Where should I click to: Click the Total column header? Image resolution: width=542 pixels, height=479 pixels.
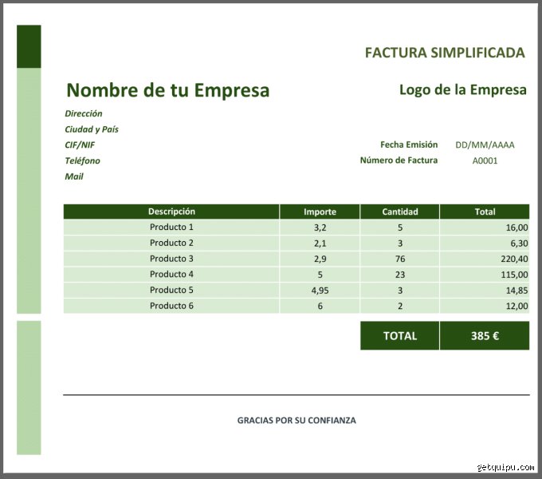[485, 212]
